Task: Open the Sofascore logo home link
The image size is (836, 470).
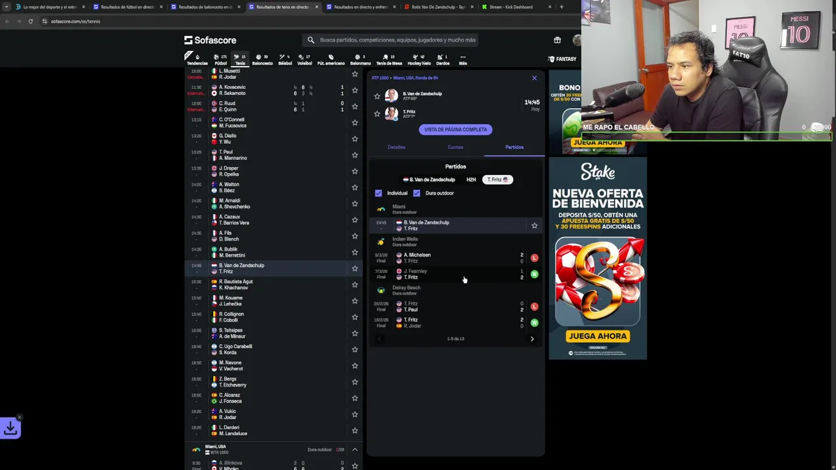Action: click(x=210, y=40)
